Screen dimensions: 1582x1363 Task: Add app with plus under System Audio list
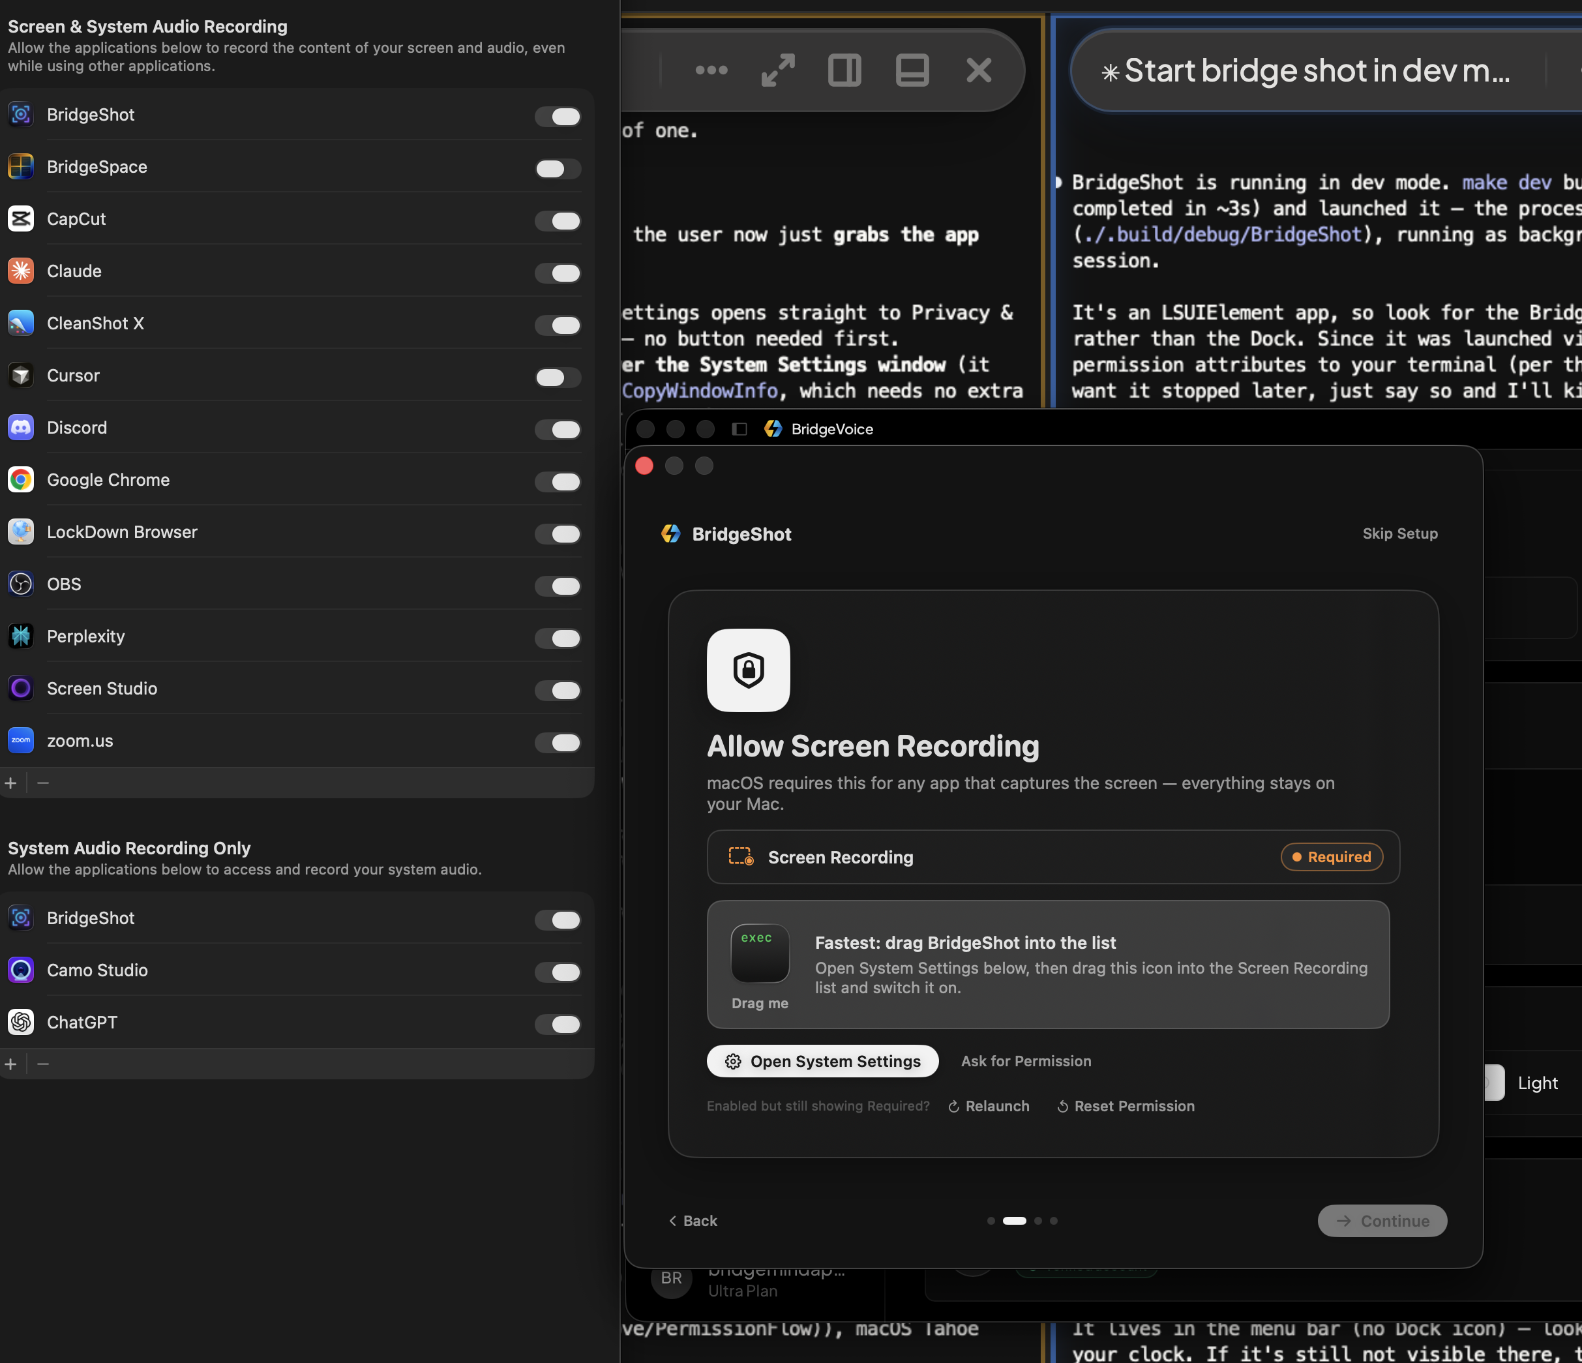click(x=10, y=1064)
